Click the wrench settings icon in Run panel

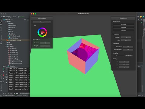point(4,72)
